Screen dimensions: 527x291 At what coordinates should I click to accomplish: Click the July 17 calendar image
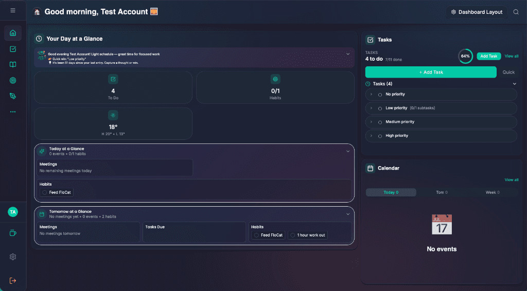442,225
